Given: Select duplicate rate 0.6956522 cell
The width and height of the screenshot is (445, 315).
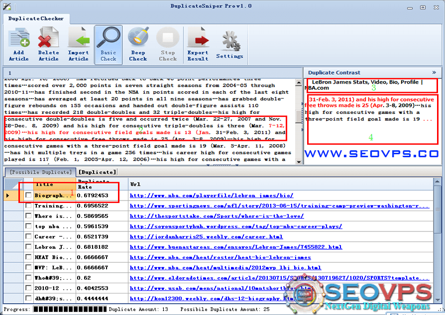Looking at the screenshot, I should (102, 206).
